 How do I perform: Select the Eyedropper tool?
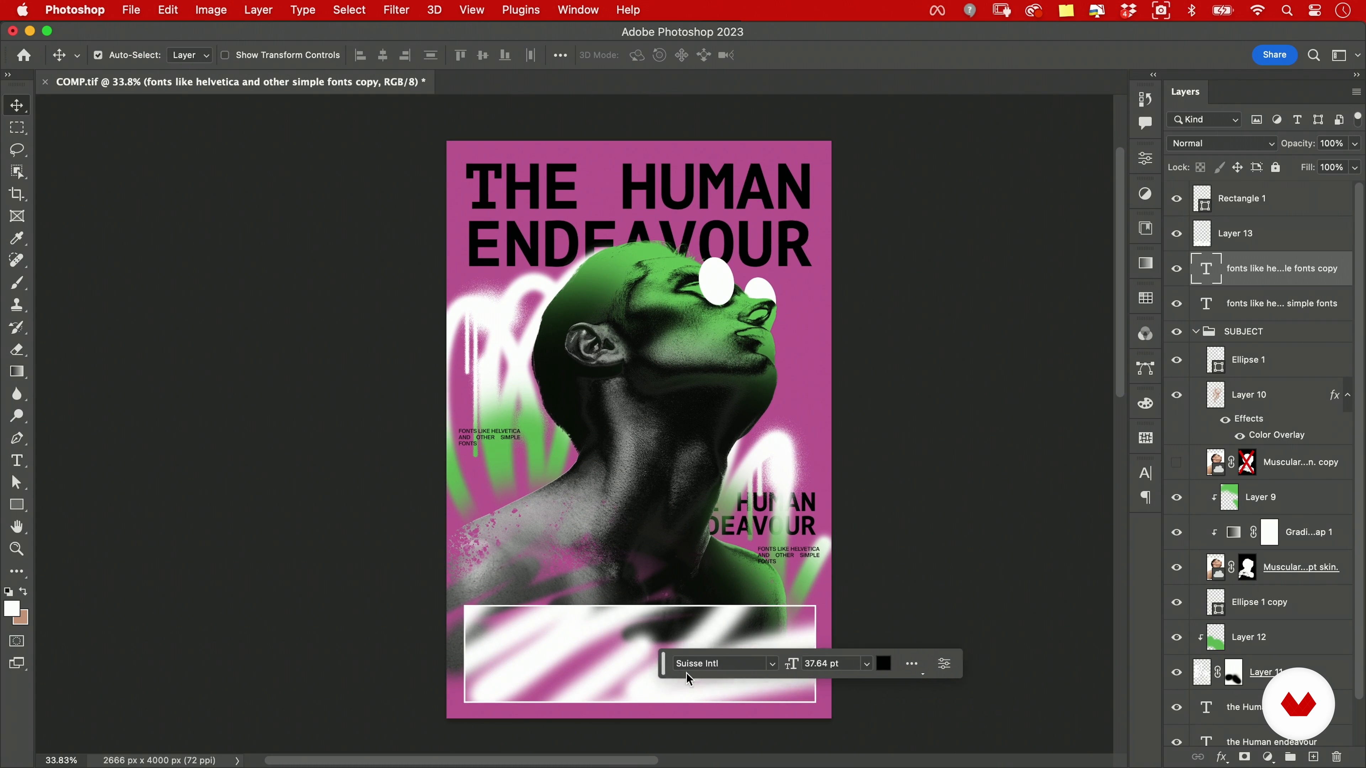17,238
